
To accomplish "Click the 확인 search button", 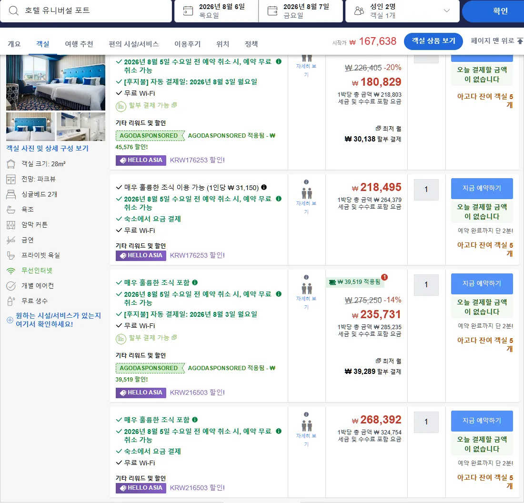I will coord(493,11).
